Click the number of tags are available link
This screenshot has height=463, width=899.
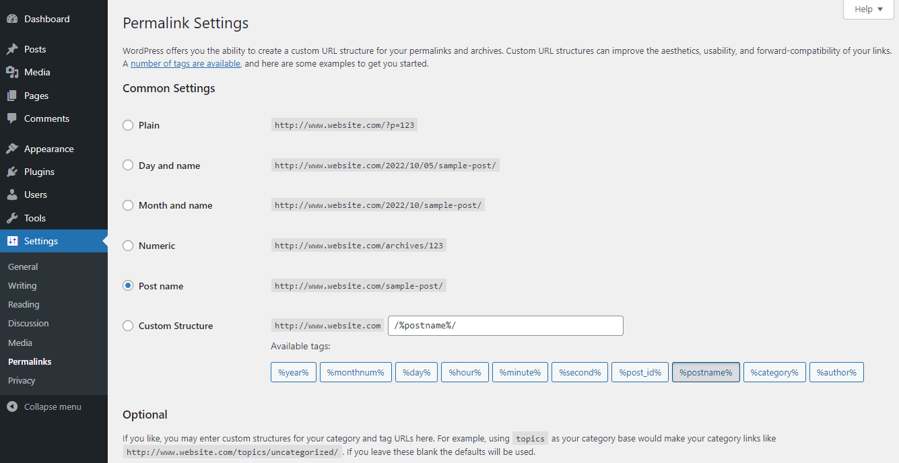click(x=185, y=63)
